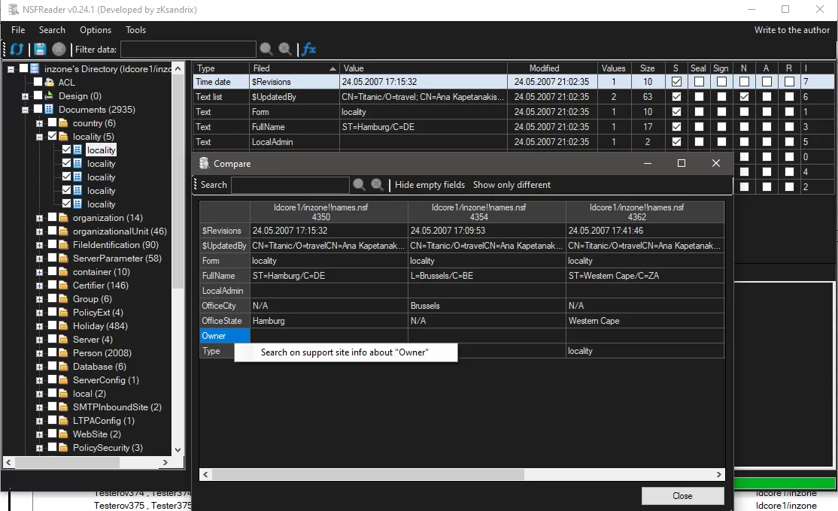Screen dimensions: 838x511
Task: Click the gray stop icon in main toolbar
Action: click(59, 50)
